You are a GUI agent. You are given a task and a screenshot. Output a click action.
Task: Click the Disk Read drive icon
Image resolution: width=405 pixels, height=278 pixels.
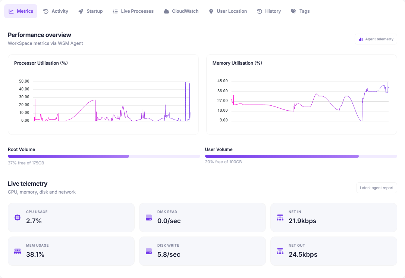pos(149,217)
